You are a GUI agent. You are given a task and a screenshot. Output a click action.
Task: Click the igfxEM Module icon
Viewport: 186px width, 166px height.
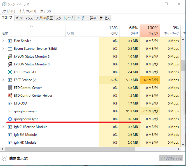pos(10,135)
